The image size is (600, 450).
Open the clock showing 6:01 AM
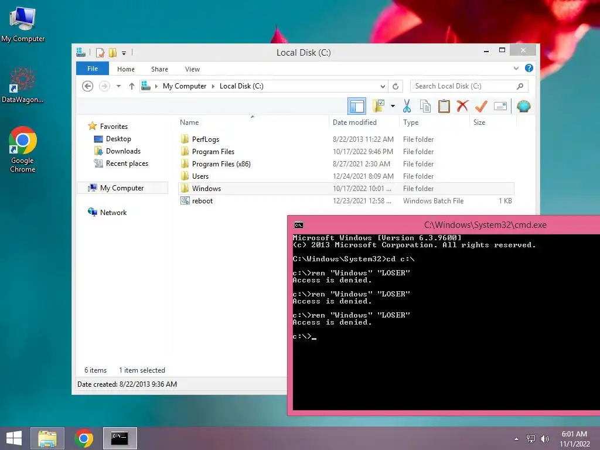point(574,439)
